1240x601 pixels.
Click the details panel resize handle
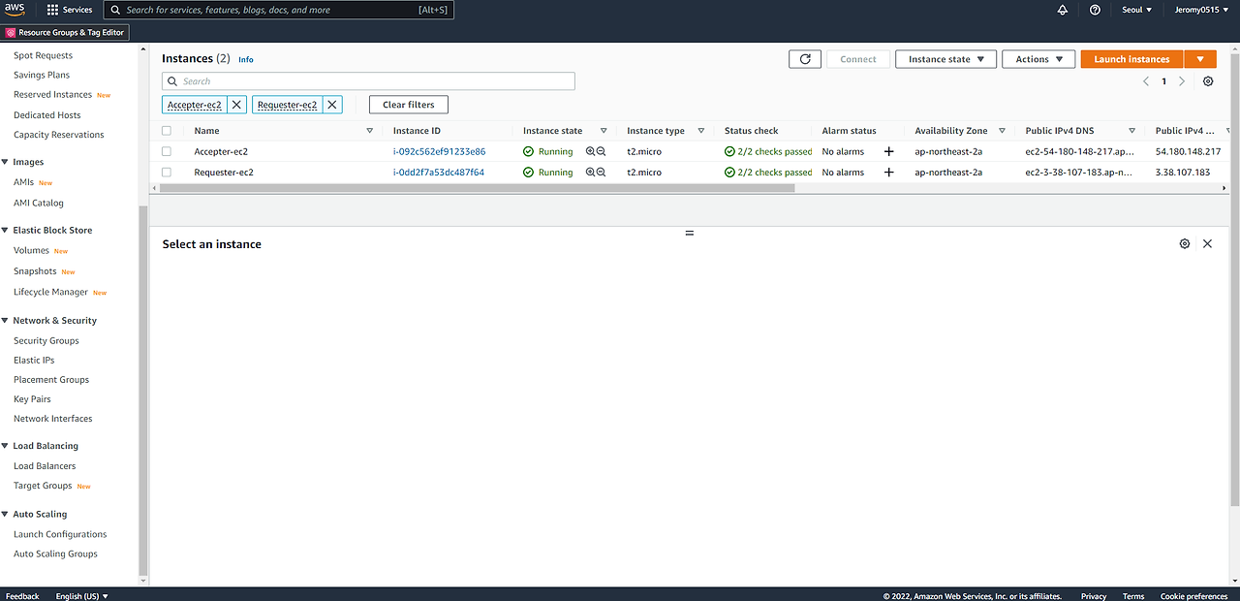tap(690, 234)
